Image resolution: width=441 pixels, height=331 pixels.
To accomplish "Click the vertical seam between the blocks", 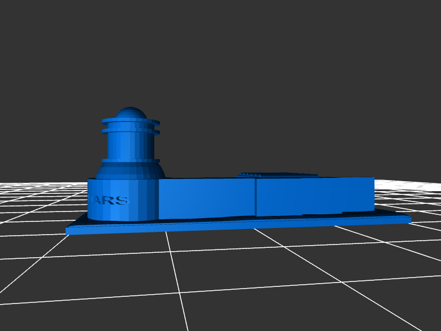I will 255,198.
